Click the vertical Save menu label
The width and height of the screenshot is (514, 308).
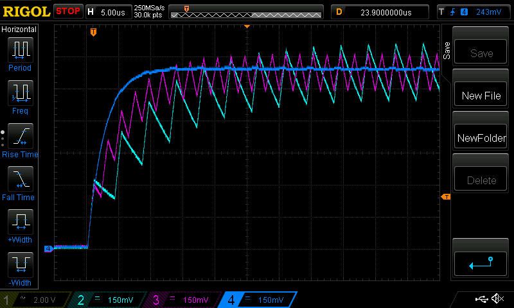pyautogui.click(x=447, y=51)
